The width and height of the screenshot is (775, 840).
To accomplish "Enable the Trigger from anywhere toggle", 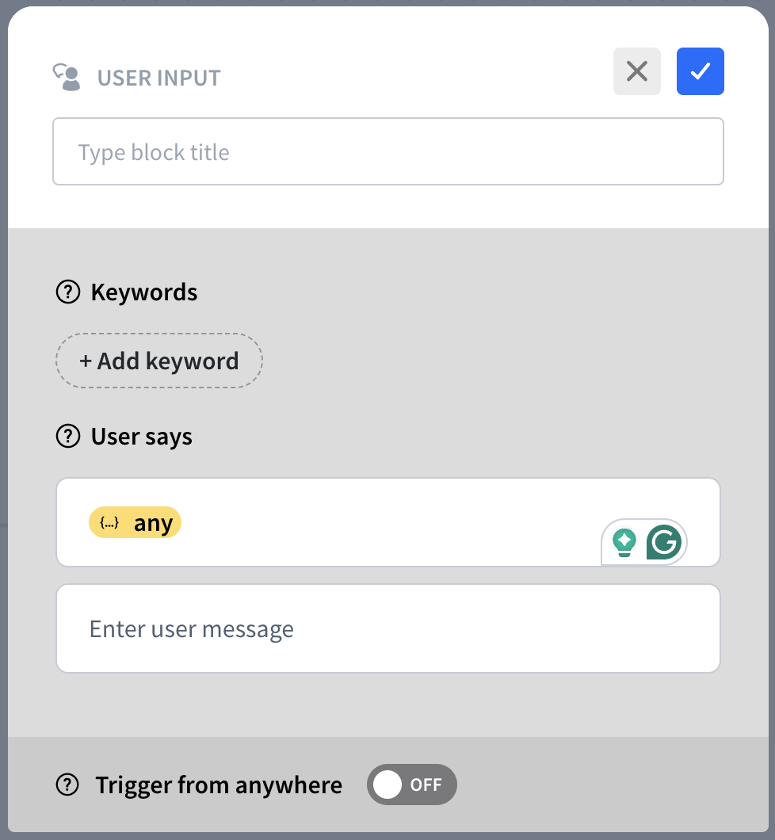I will tap(412, 785).
